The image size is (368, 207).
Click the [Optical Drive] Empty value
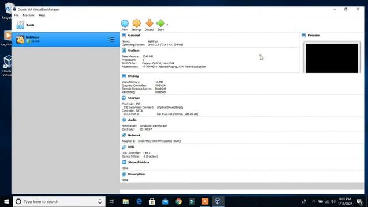tap(170, 108)
